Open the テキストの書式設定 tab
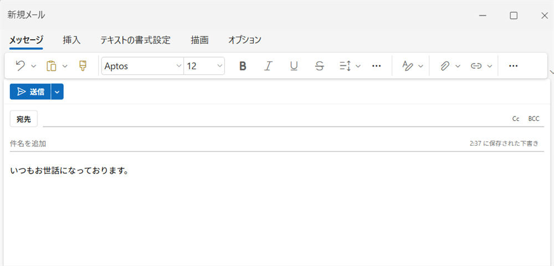Image resolution: width=554 pixels, height=266 pixels. tap(135, 40)
